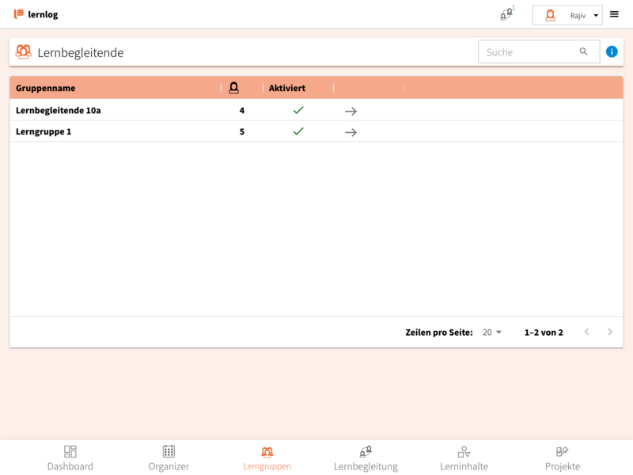Open the Lernbegleitung tab
Screen dimensions: 633x475
(366, 458)
